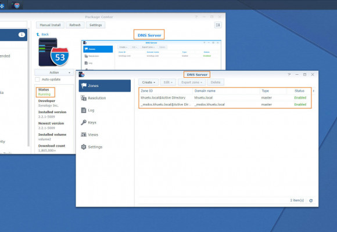
Task: Click the Installed version value 2.2.1-5009
Action: [46, 117]
